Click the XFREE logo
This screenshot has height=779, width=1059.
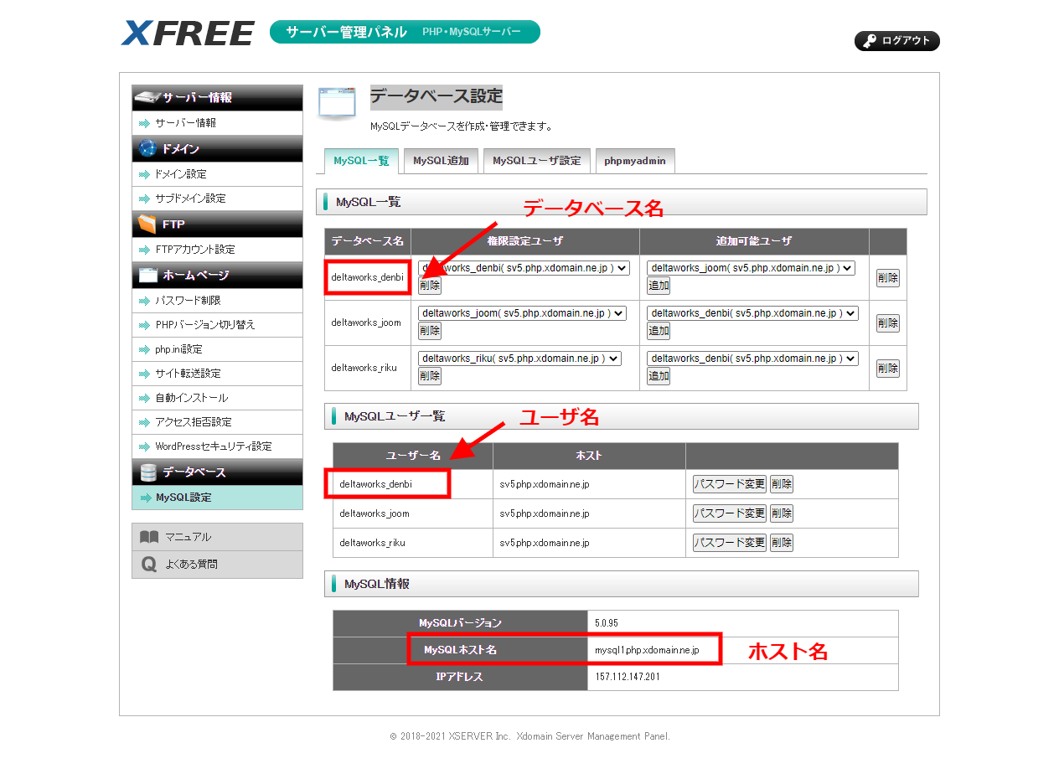pyautogui.click(x=187, y=33)
